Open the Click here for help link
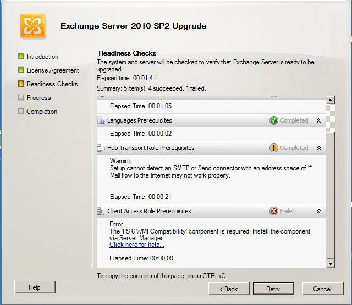Image resolution: width=352 pixels, height=305 pixels. (x=137, y=245)
